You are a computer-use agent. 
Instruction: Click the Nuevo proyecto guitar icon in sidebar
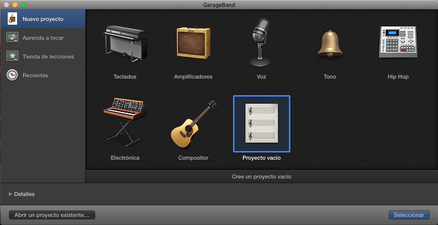[12, 19]
